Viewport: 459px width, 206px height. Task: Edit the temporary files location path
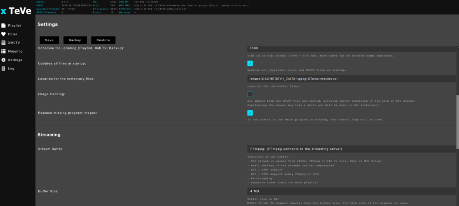pos(351,79)
